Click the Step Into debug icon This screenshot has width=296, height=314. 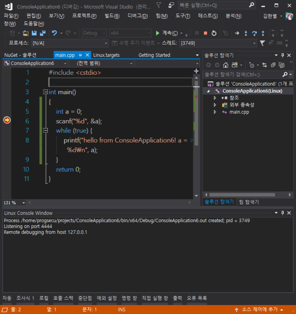[246, 33]
